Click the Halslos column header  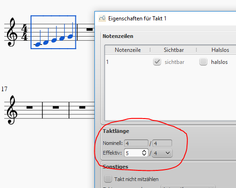pyautogui.click(x=220, y=50)
